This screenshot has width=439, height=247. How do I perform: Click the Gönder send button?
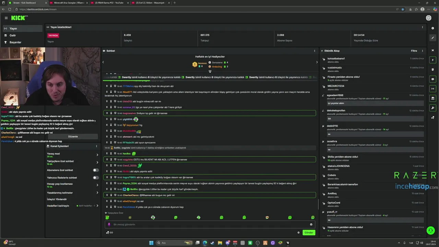coord(309,233)
